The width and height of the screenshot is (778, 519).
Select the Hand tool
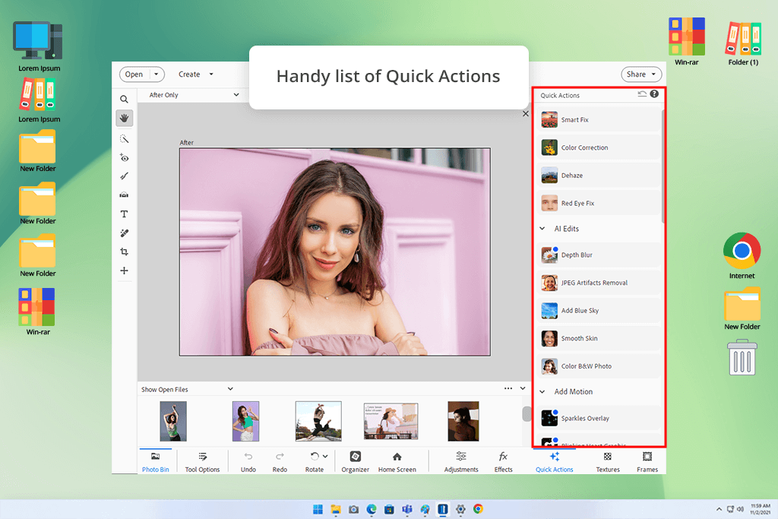tap(125, 118)
